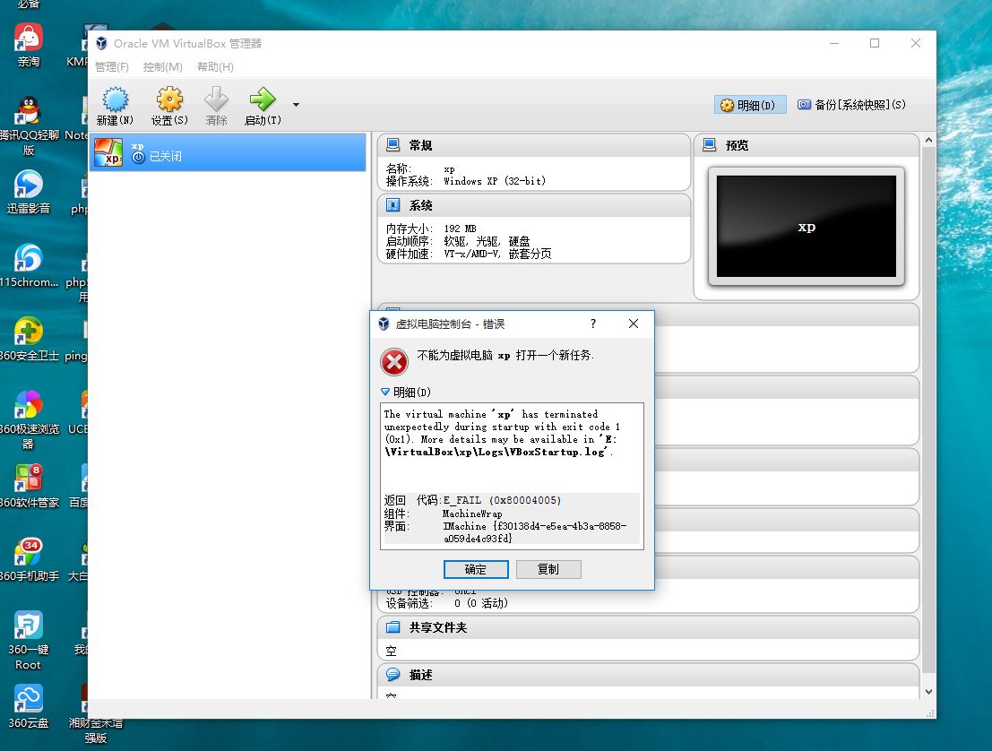Close the error dialog with X
992x751 pixels.
pyautogui.click(x=634, y=324)
